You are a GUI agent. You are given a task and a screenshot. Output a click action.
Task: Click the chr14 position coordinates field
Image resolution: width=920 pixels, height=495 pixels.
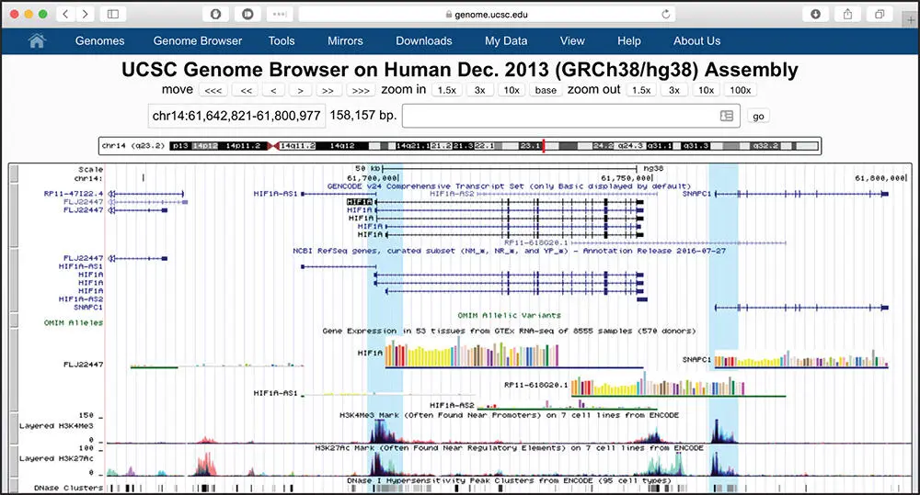[236, 116]
